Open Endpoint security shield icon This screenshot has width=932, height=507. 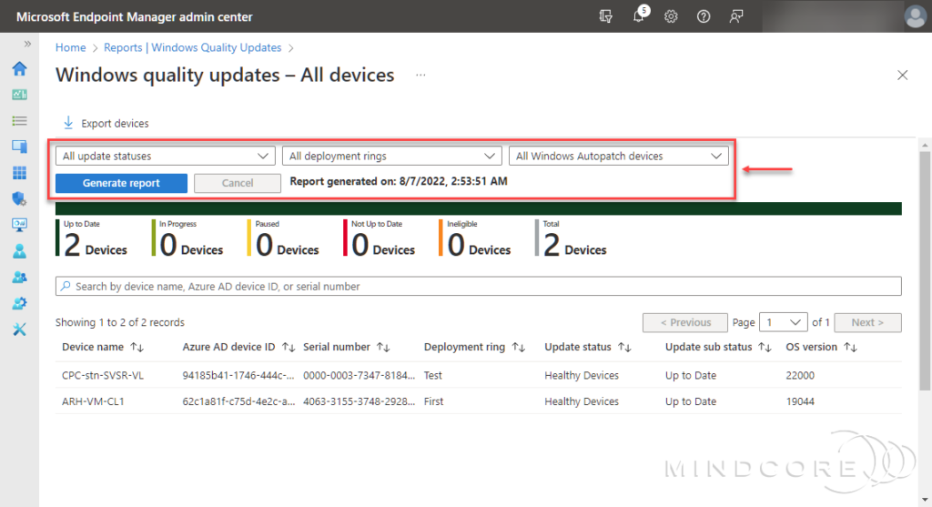(x=20, y=198)
